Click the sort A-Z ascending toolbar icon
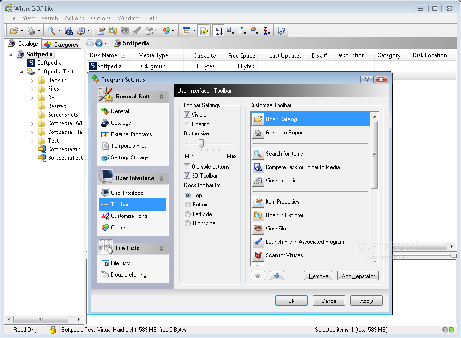This screenshot has height=338, width=461. tap(219, 31)
